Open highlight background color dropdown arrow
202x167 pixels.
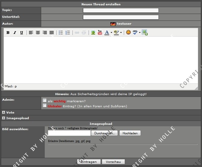point(121,33)
